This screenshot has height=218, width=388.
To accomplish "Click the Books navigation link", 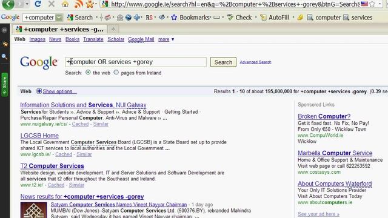I will point(73,39).
